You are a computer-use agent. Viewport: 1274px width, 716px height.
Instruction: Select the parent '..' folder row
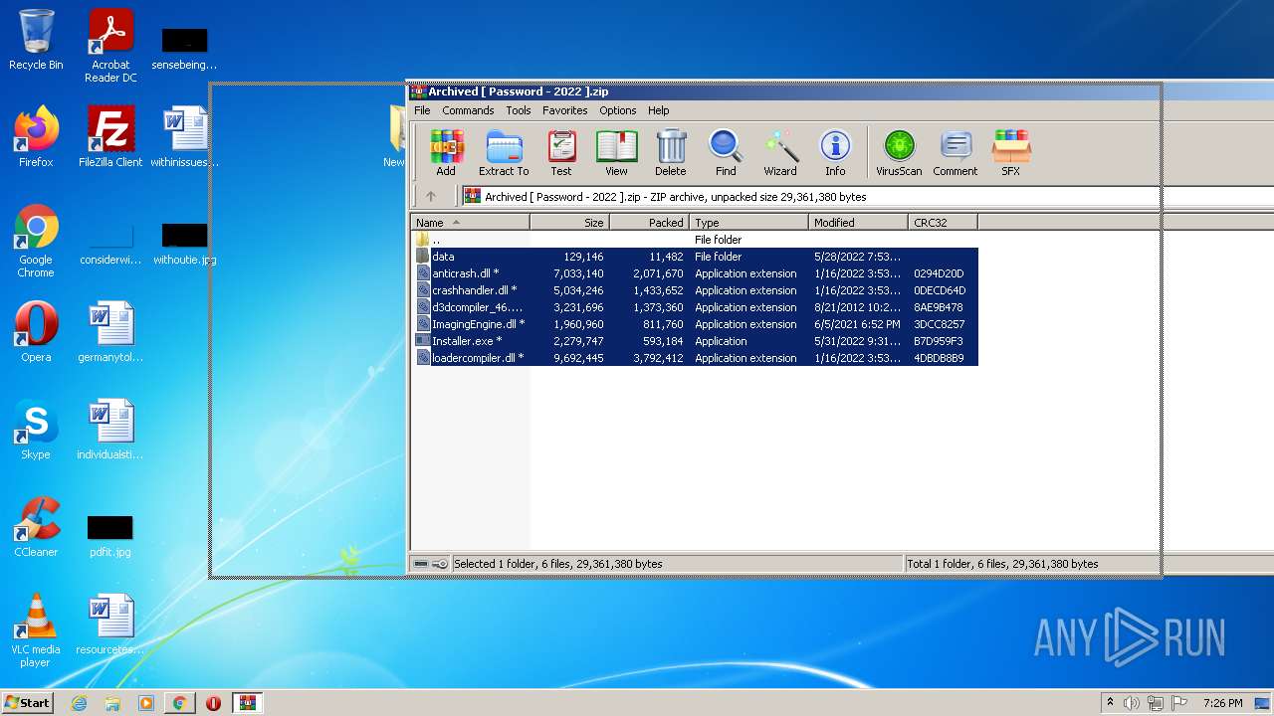[695, 240]
